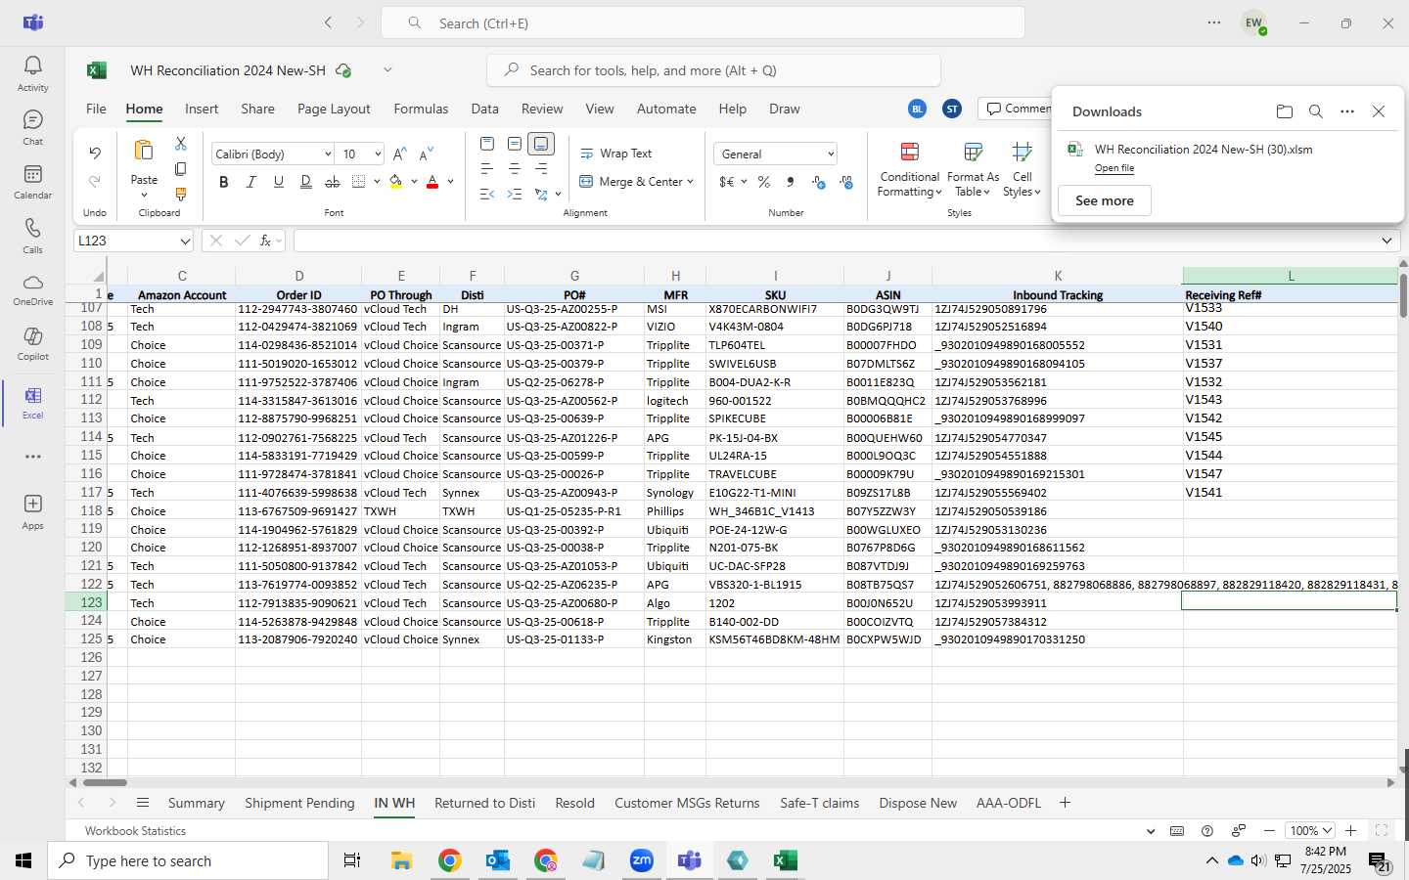Open the Formulas ribbon tab
Screen dimensions: 1409x880
(x=421, y=109)
